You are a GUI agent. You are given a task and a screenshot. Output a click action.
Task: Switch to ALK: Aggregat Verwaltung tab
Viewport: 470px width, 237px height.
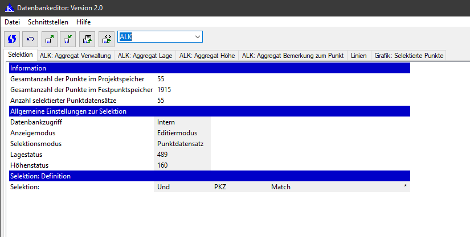coord(75,56)
